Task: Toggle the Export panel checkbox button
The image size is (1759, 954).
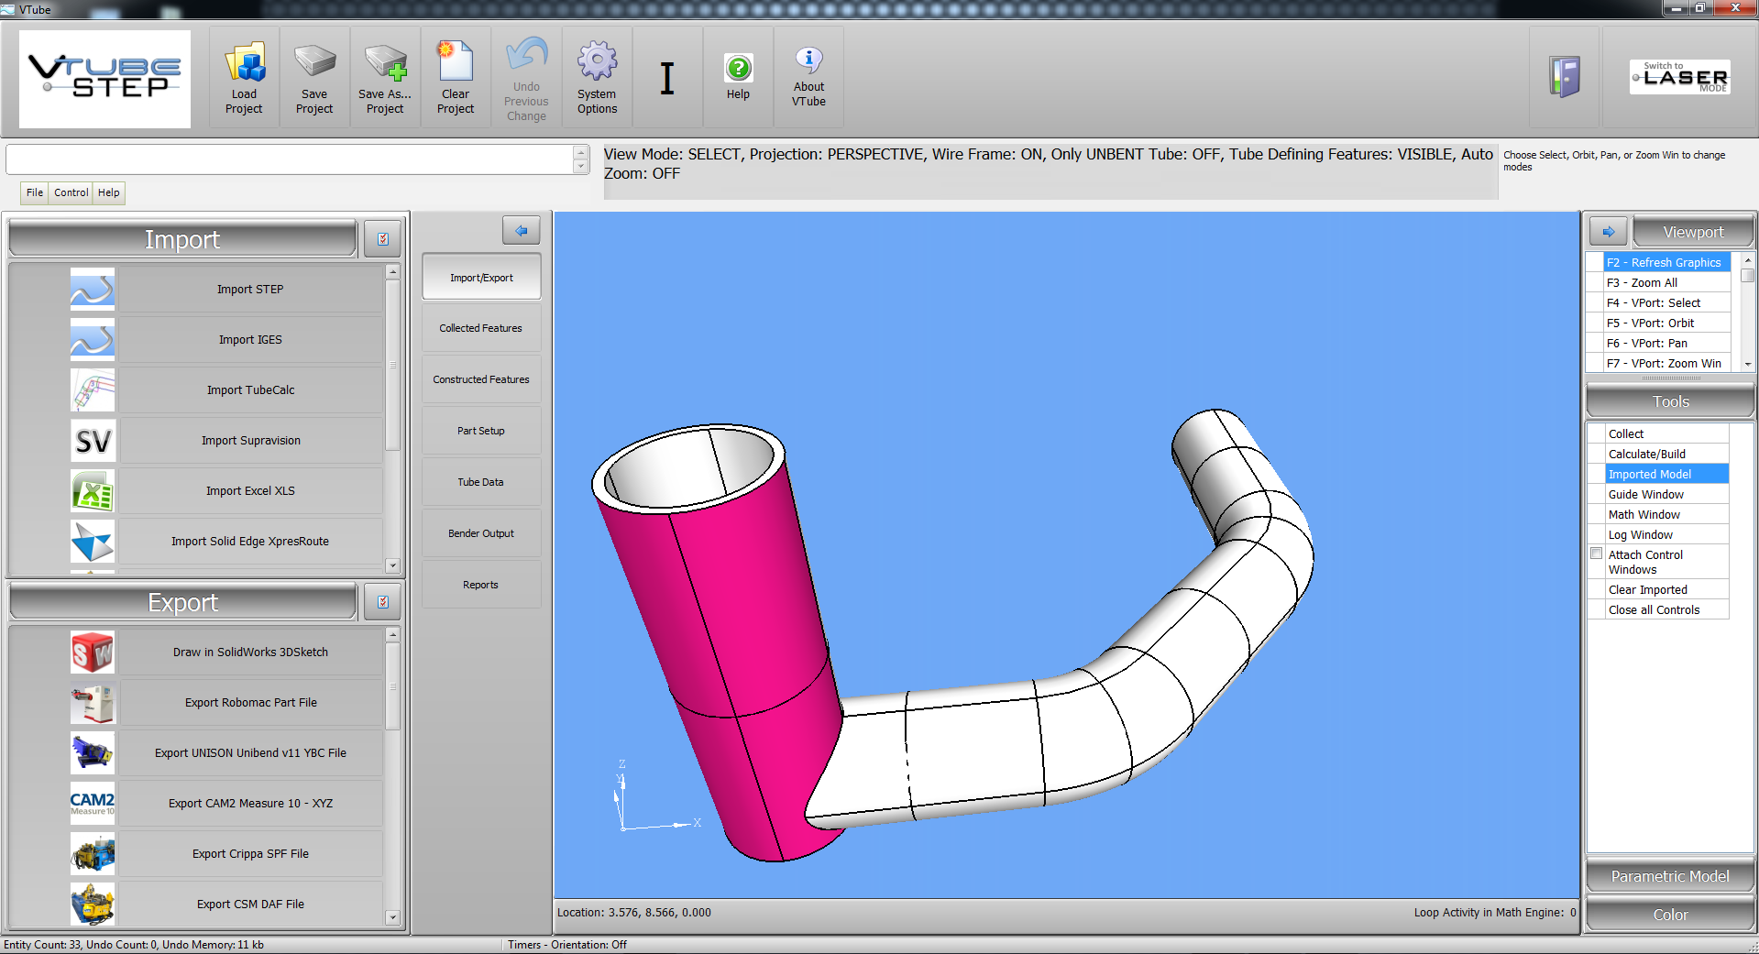Action: 383,602
